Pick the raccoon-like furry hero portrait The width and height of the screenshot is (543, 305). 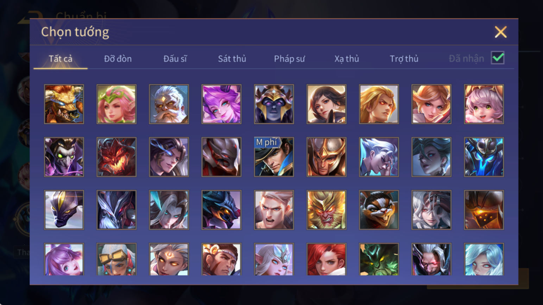[379, 210]
